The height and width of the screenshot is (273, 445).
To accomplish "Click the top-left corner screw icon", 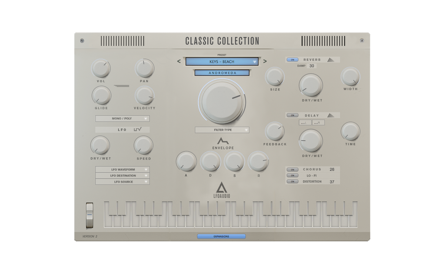I will click(x=82, y=40).
